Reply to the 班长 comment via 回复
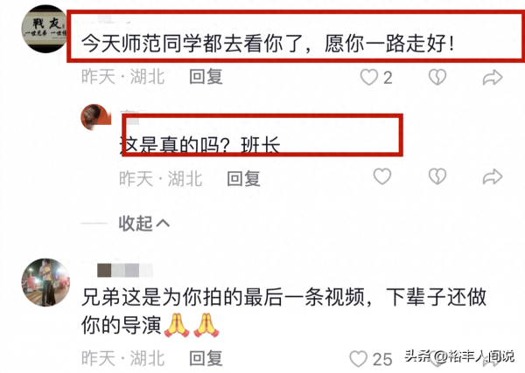 [243, 178]
